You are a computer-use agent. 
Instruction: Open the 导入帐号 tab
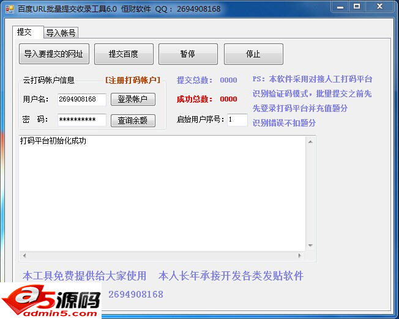[x=61, y=33]
